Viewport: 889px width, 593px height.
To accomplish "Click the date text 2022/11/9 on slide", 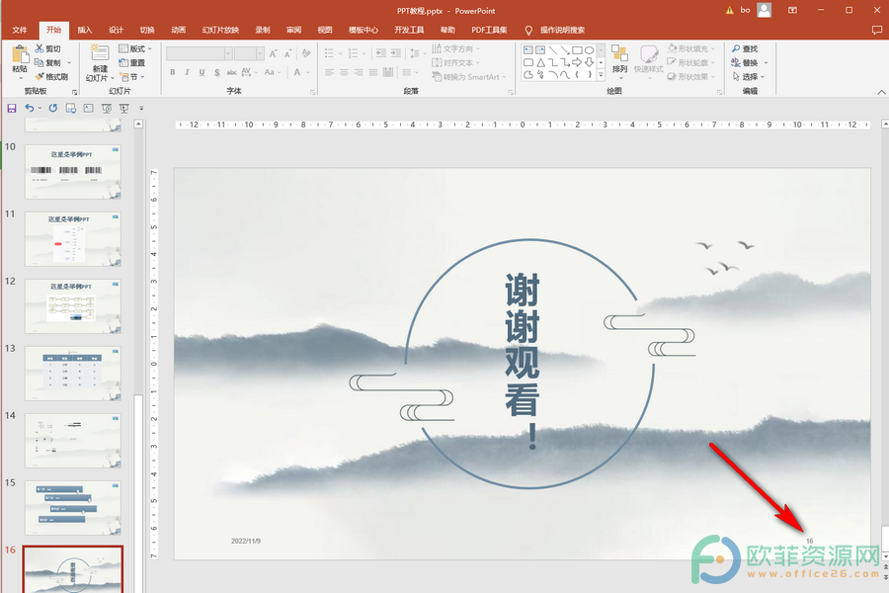I will (246, 541).
